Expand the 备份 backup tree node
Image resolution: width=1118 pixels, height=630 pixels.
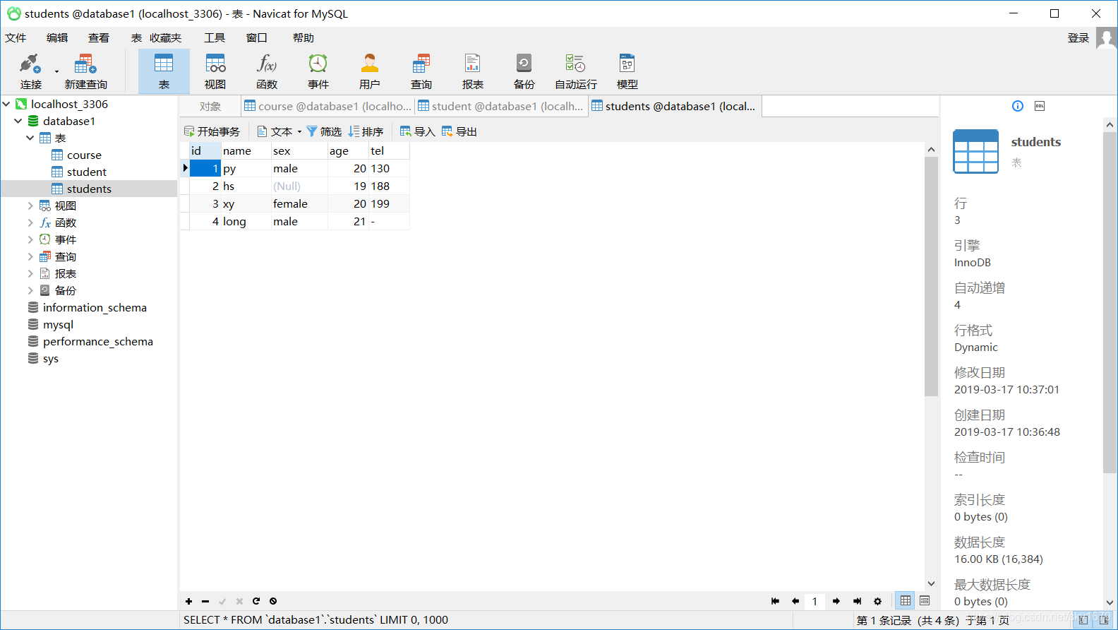[x=30, y=290]
